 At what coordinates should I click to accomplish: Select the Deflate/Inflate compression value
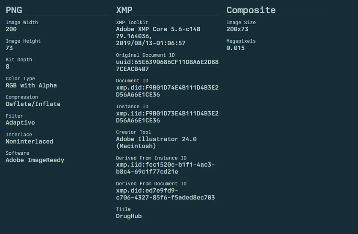tap(33, 104)
